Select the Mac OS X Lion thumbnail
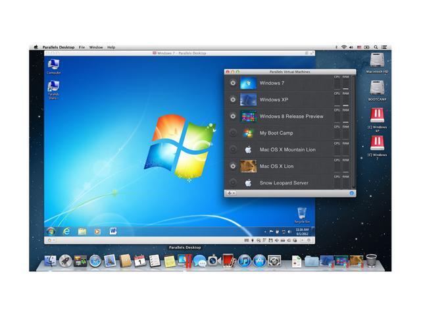The height and width of the screenshot is (316, 421). click(248, 166)
